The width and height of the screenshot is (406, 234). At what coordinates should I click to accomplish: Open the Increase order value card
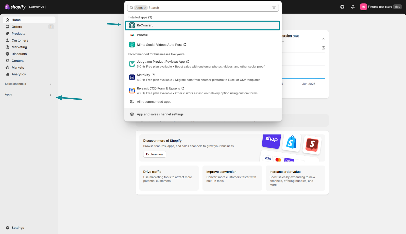pos(295,178)
